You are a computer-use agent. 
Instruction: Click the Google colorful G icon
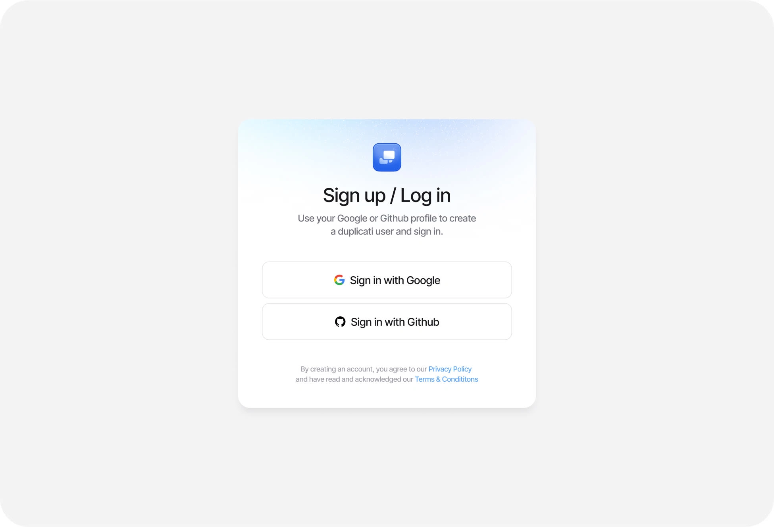339,280
